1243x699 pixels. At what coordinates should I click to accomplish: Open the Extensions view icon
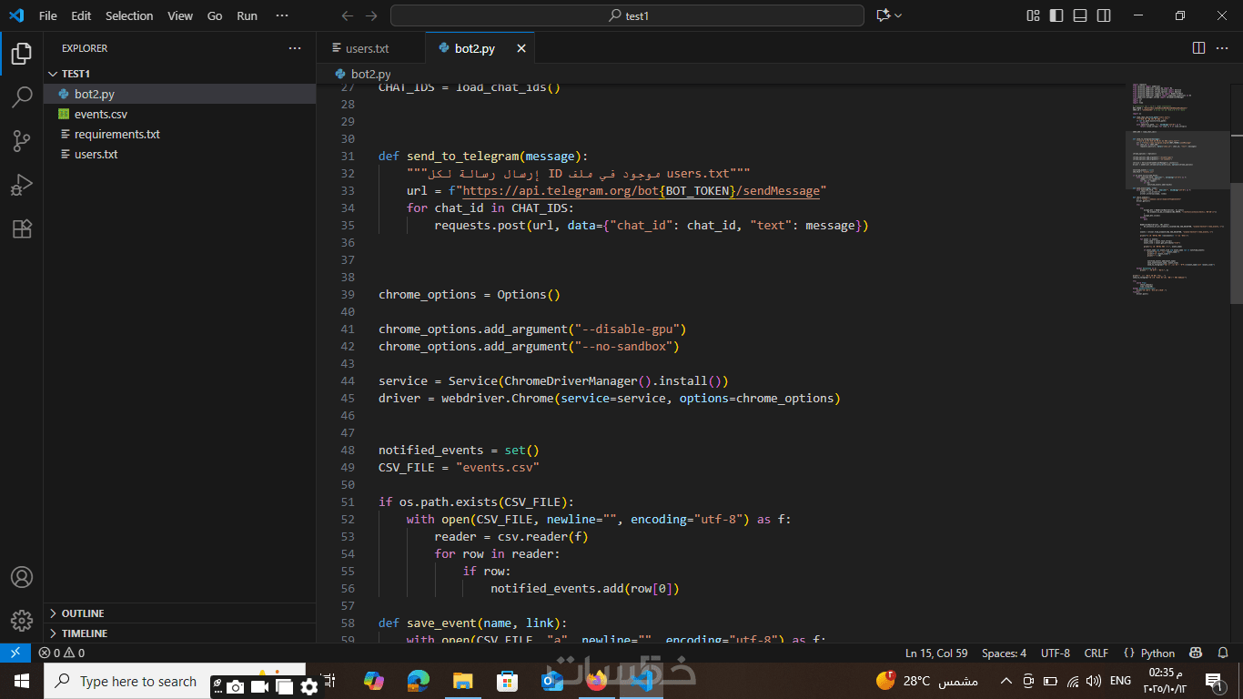click(x=22, y=228)
